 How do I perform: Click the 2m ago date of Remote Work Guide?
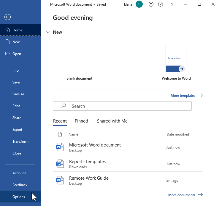172,181
